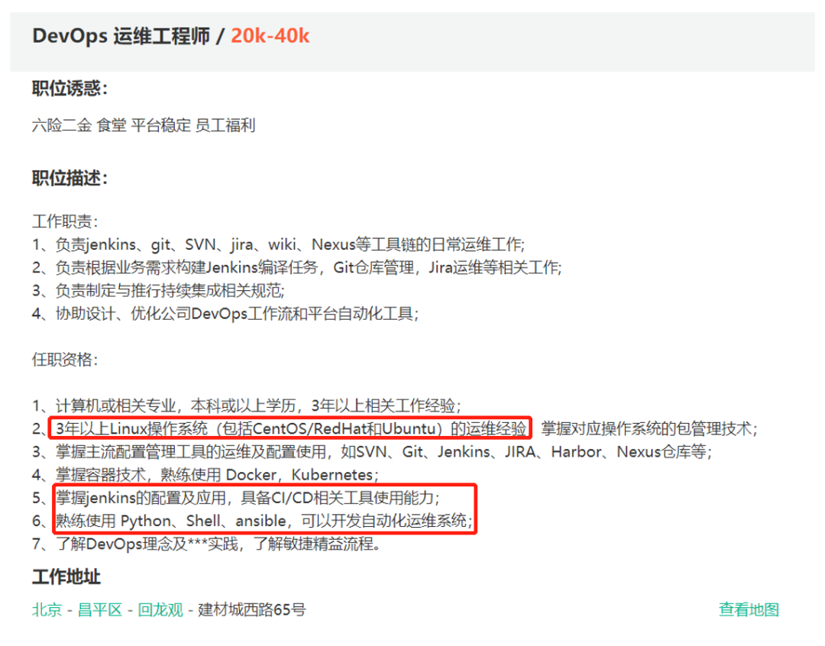The height and width of the screenshot is (646, 825).
Task: Click the 职位诱惑 heading
Action: pyautogui.click(x=70, y=88)
